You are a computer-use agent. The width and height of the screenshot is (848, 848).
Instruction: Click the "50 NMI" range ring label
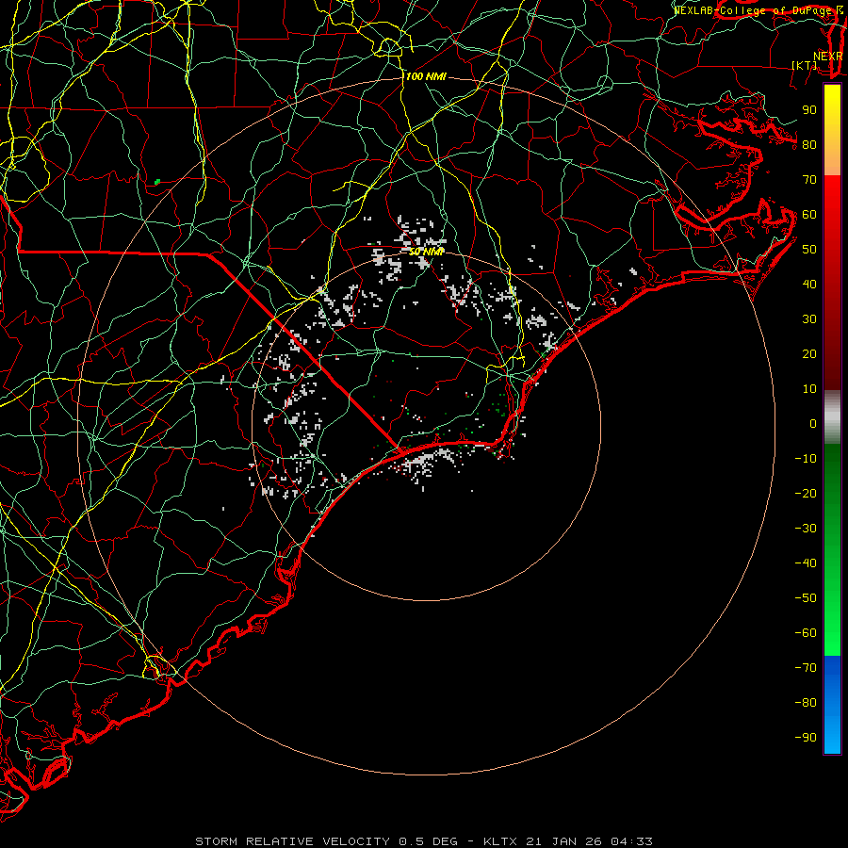click(x=426, y=252)
